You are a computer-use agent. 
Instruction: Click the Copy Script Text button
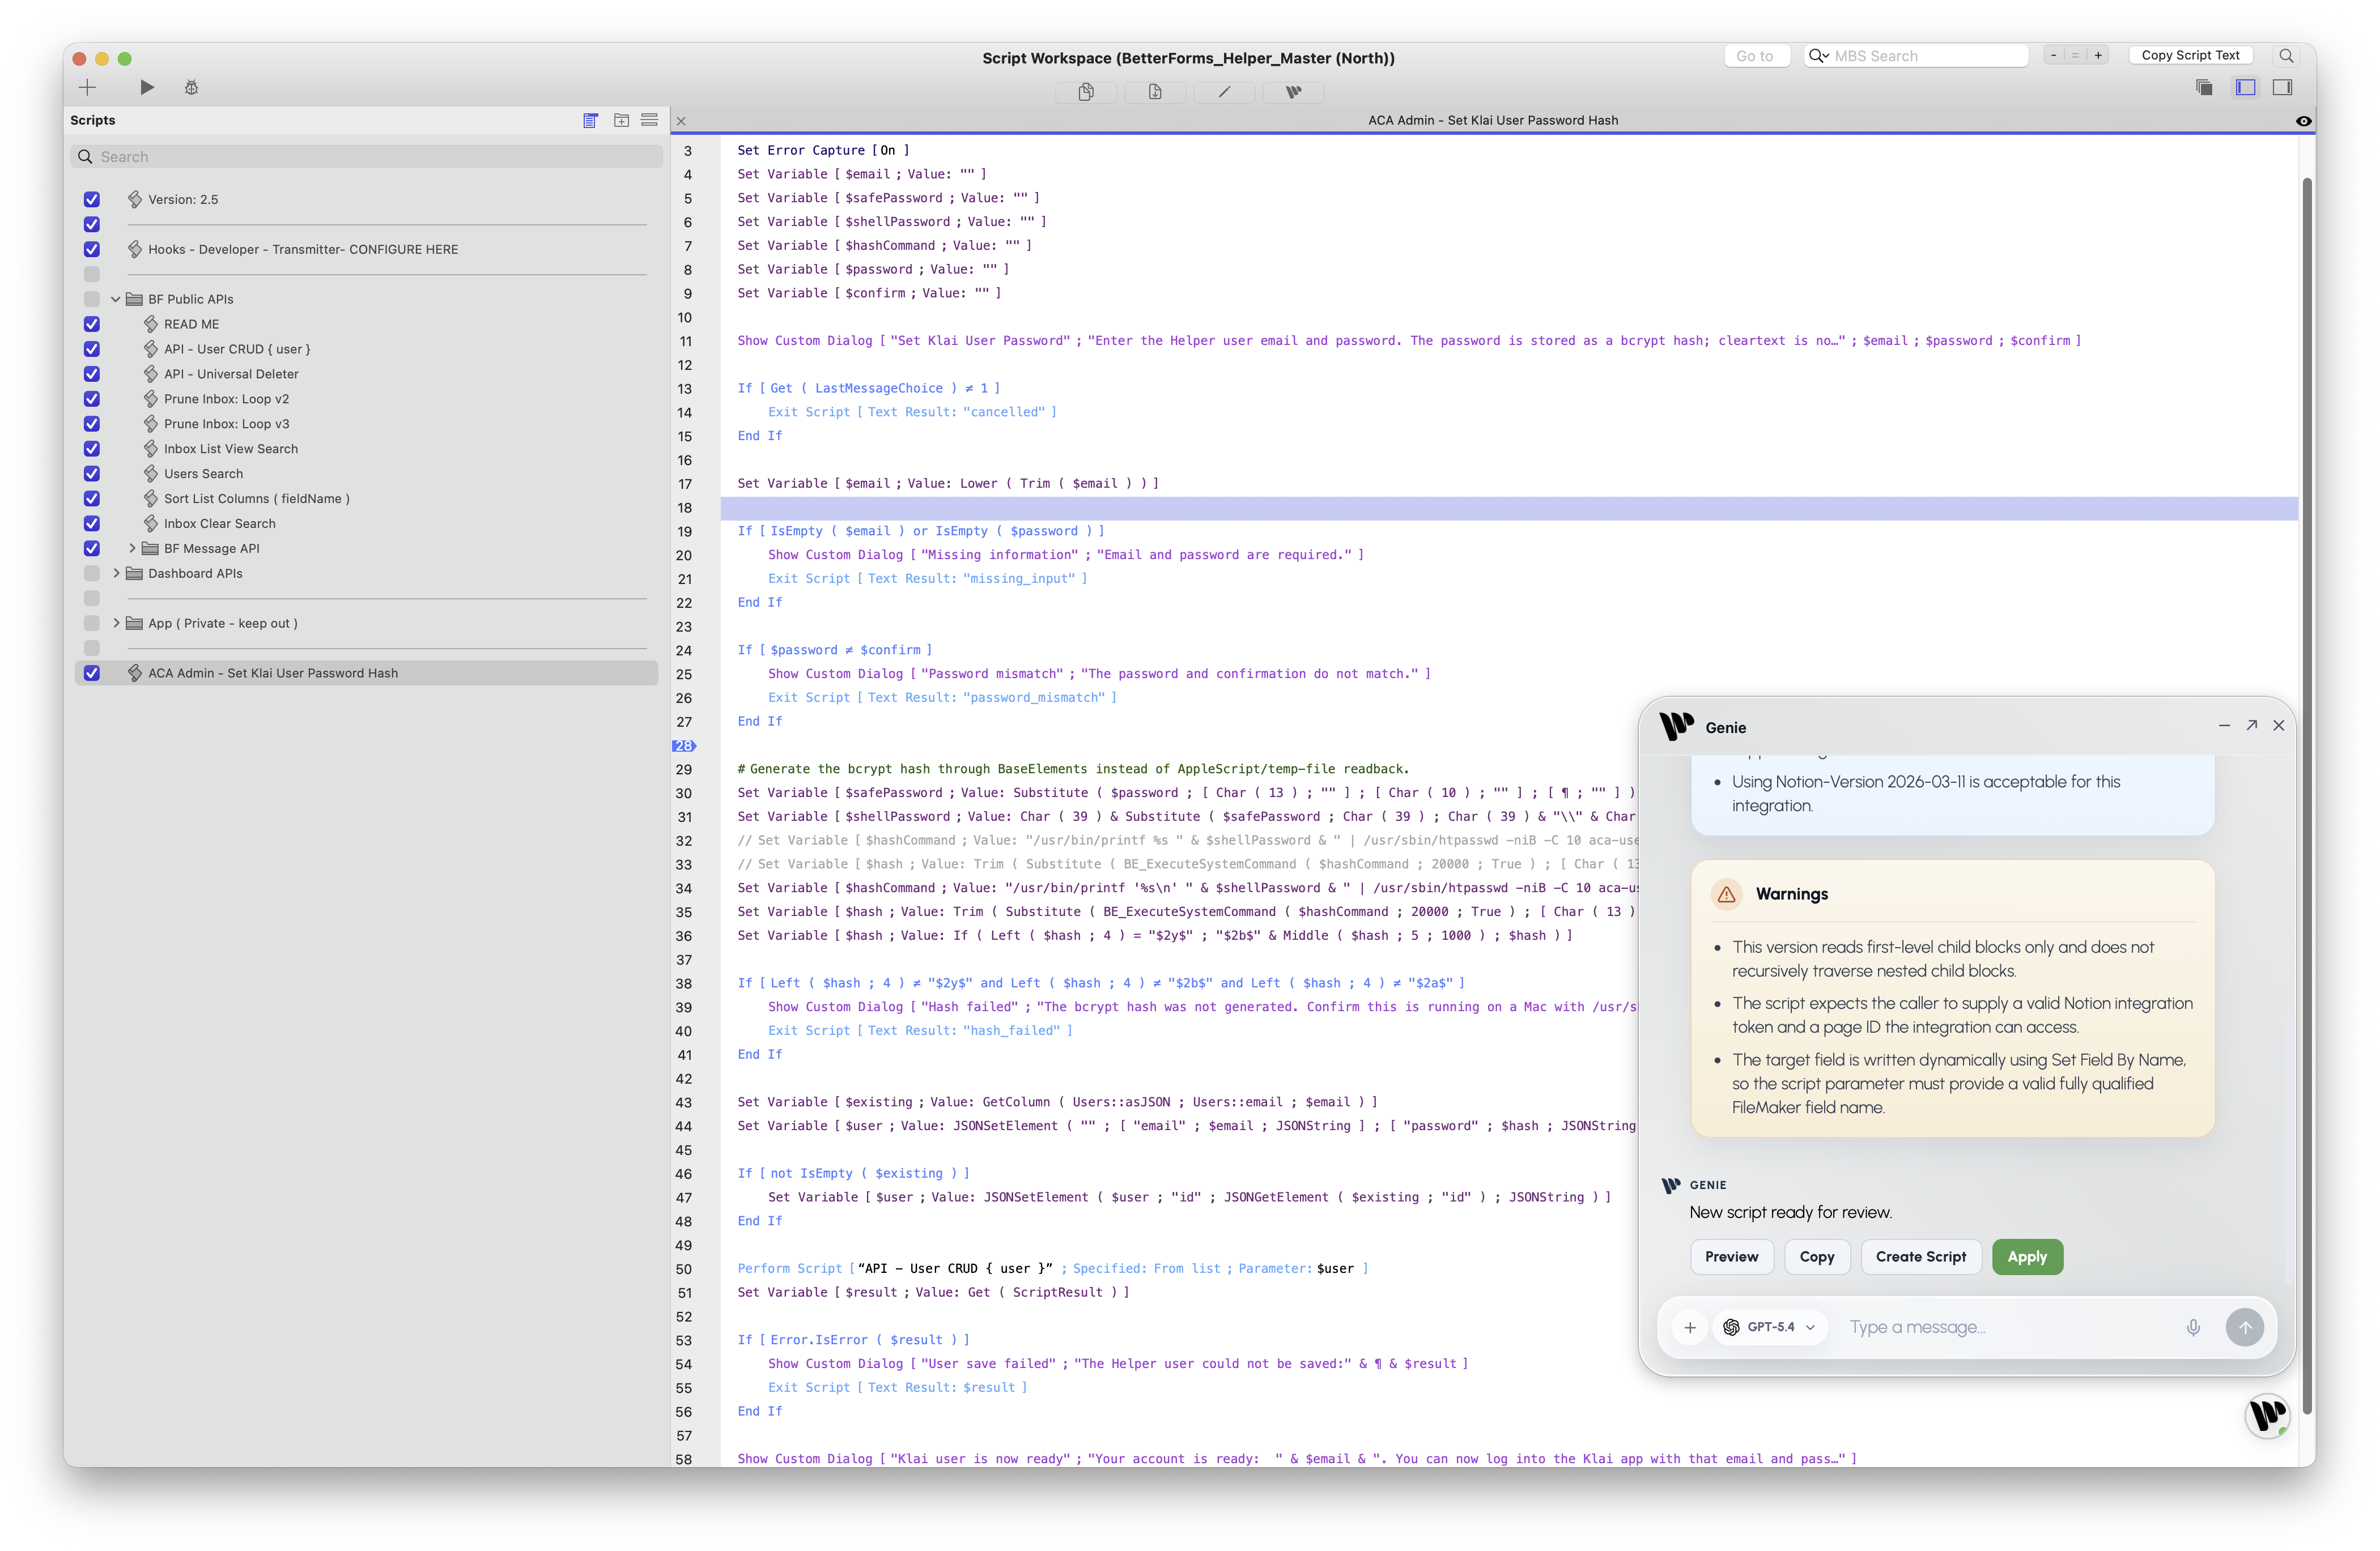coord(2190,56)
